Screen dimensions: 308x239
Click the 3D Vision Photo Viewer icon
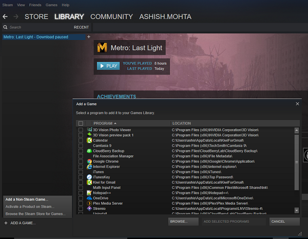click(89, 130)
